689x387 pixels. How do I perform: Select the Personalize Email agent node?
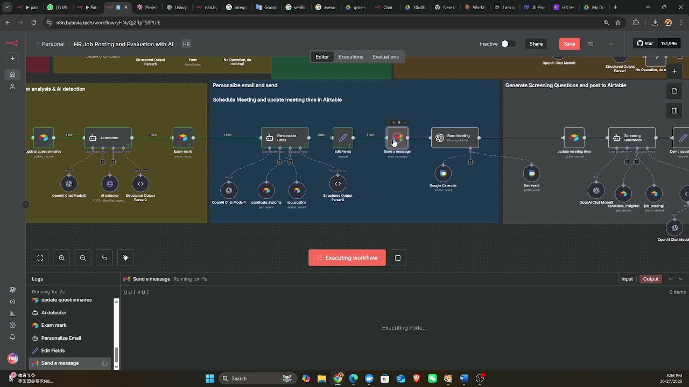(x=285, y=138)
